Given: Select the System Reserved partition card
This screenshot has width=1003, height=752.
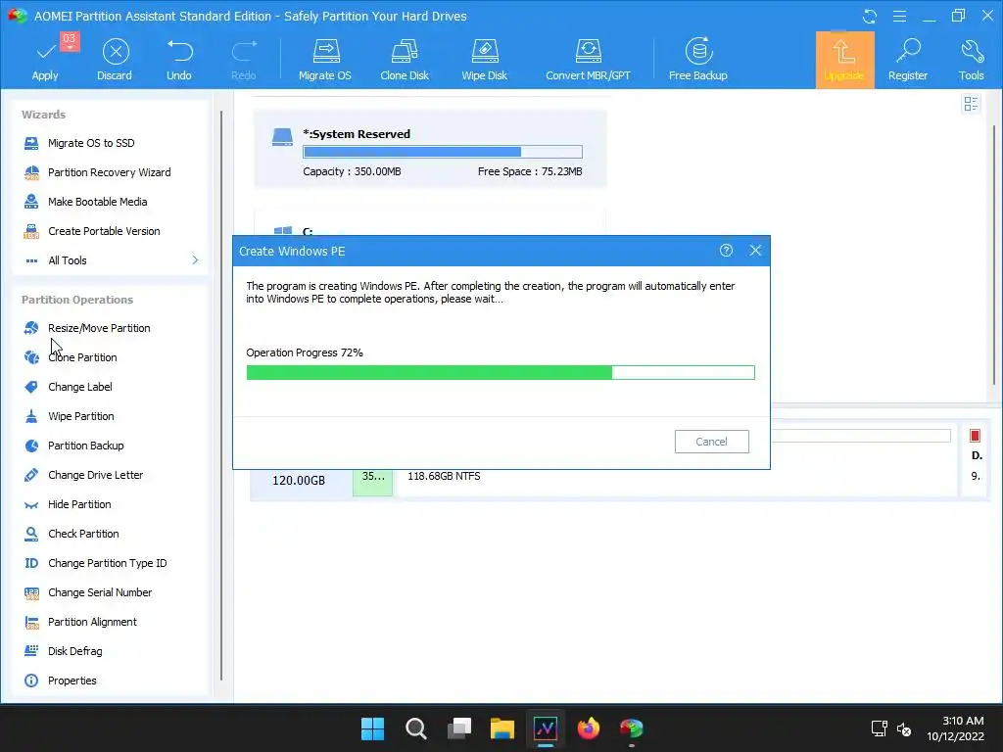Looking at the screenshot, I should [430, 149].
